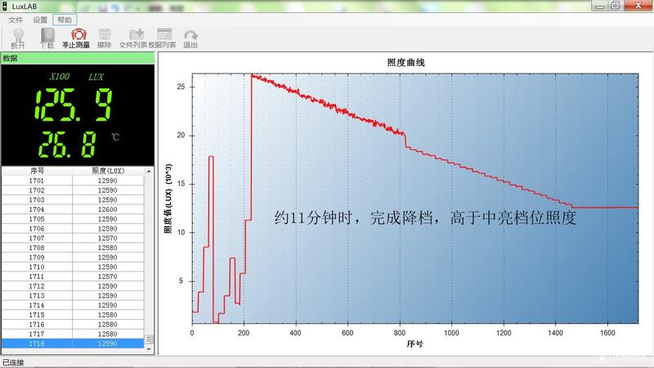Click the X100 indicator on display

pyautogui.click(x=60, y=76)
